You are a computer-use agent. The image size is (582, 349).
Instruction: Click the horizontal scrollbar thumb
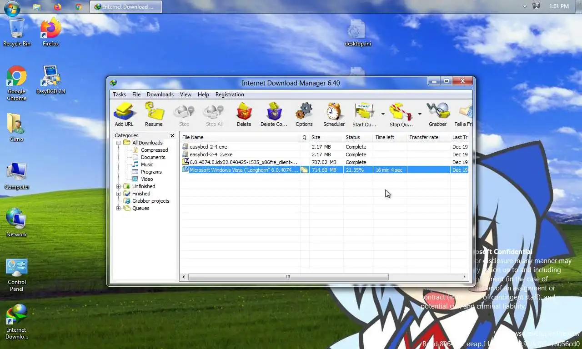point(288,277)
